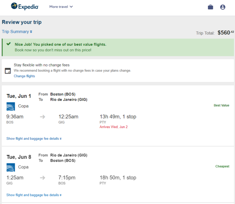Click the arrow between 9:36am and 12:25am
The image size is (235, 204).
[x=42, y=117]
